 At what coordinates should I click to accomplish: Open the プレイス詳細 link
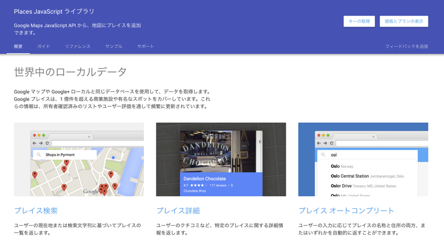pos(178,211)
